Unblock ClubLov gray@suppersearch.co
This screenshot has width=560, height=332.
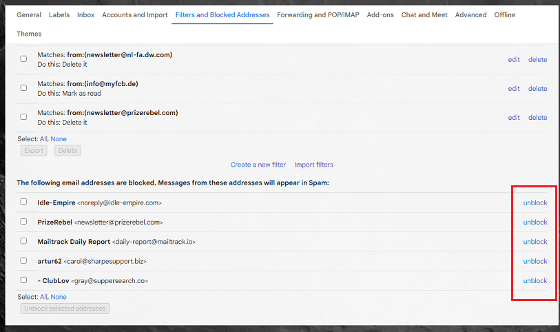[x=535, y=281]
